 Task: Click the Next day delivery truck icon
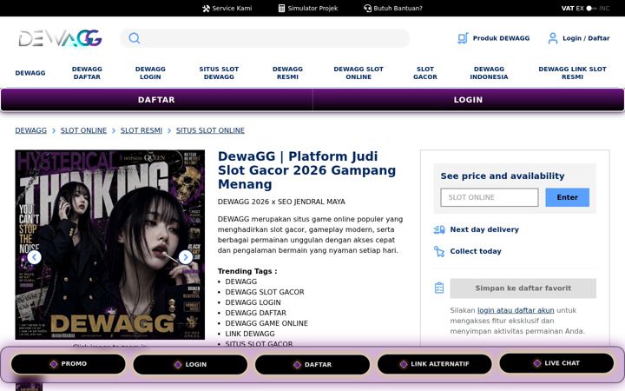[439, 229]
